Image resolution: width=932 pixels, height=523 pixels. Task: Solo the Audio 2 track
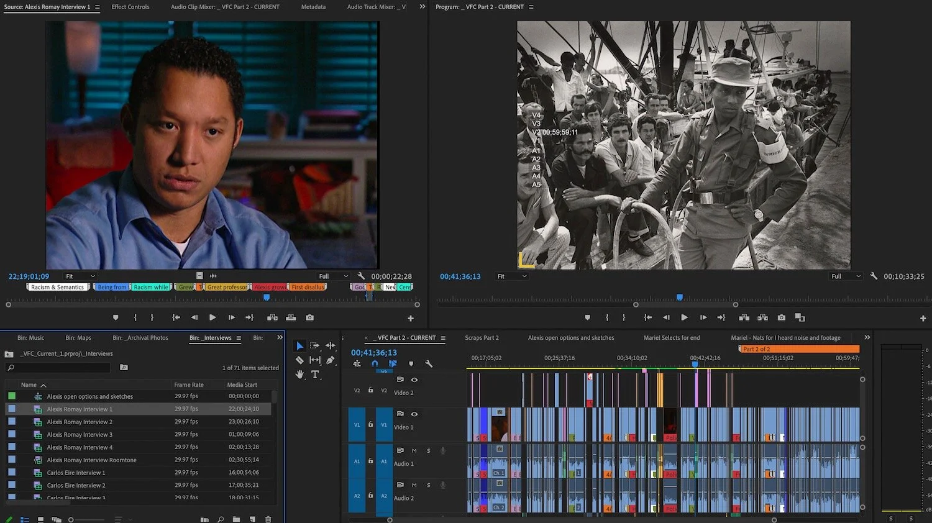pos(428,485)
